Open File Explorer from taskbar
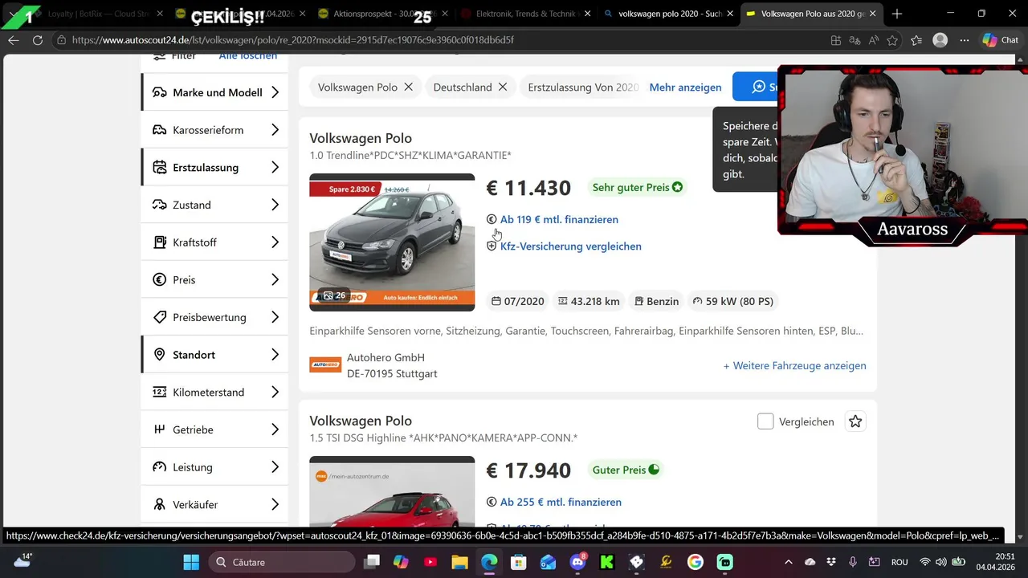The width and height of the screenshot is (1028, 578). (x=459, y=562)
